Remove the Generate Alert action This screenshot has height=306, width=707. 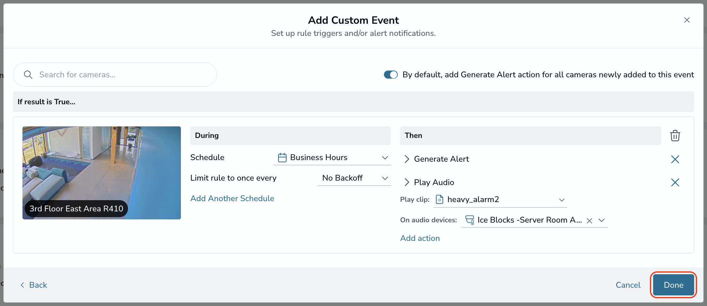click(675, 159)
